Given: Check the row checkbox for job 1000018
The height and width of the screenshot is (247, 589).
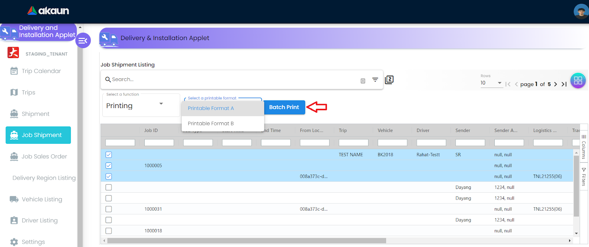Looking at the screenshot, I should click(109, 231).
